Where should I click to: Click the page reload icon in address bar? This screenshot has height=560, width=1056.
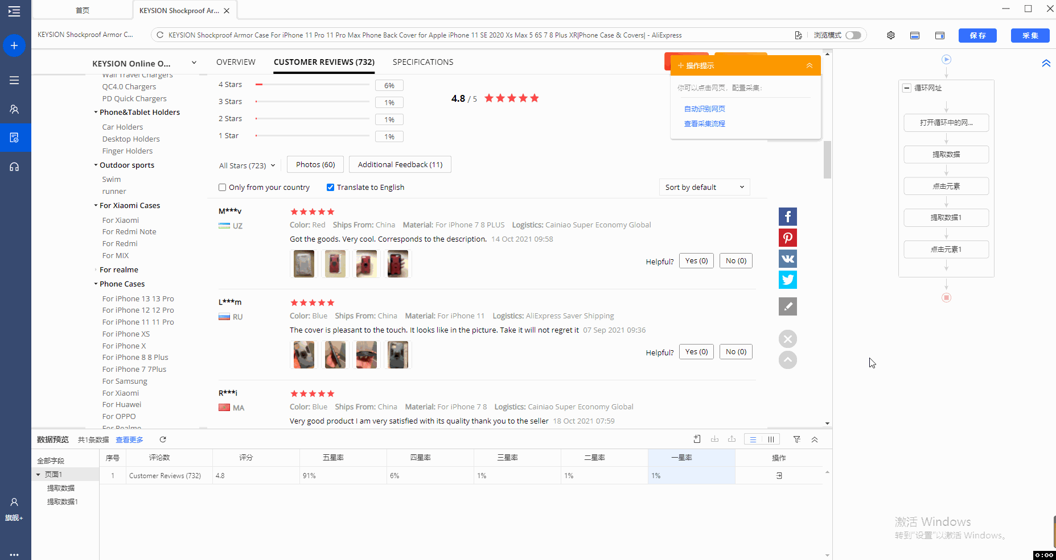pos(160,35)
